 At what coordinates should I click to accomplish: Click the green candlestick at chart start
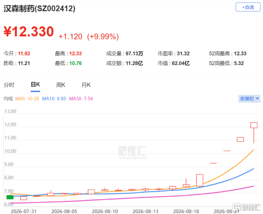[x=10, y=197]
